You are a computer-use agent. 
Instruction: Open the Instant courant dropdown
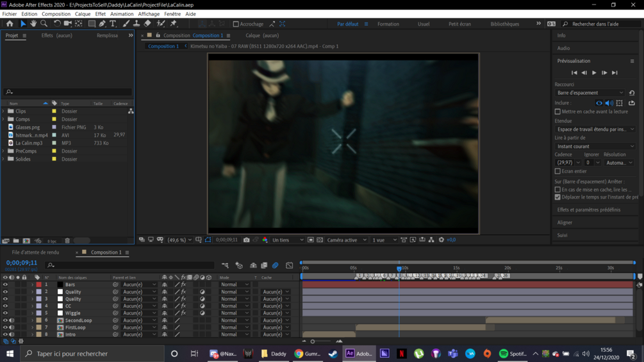(x=595, y=147)
